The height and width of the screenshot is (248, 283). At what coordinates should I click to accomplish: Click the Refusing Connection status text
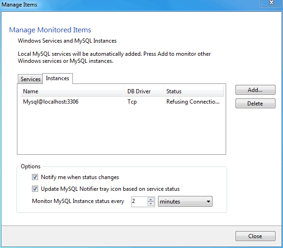click(x=193, y=102)
